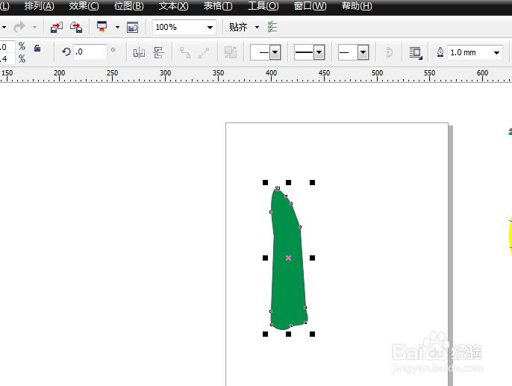Open the 窗口(W) menu
This screenshot has height=386, width=512.
(310, 6)
